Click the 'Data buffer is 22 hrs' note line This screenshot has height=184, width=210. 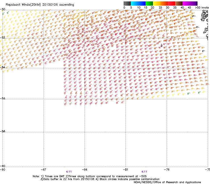pos(100,179)
